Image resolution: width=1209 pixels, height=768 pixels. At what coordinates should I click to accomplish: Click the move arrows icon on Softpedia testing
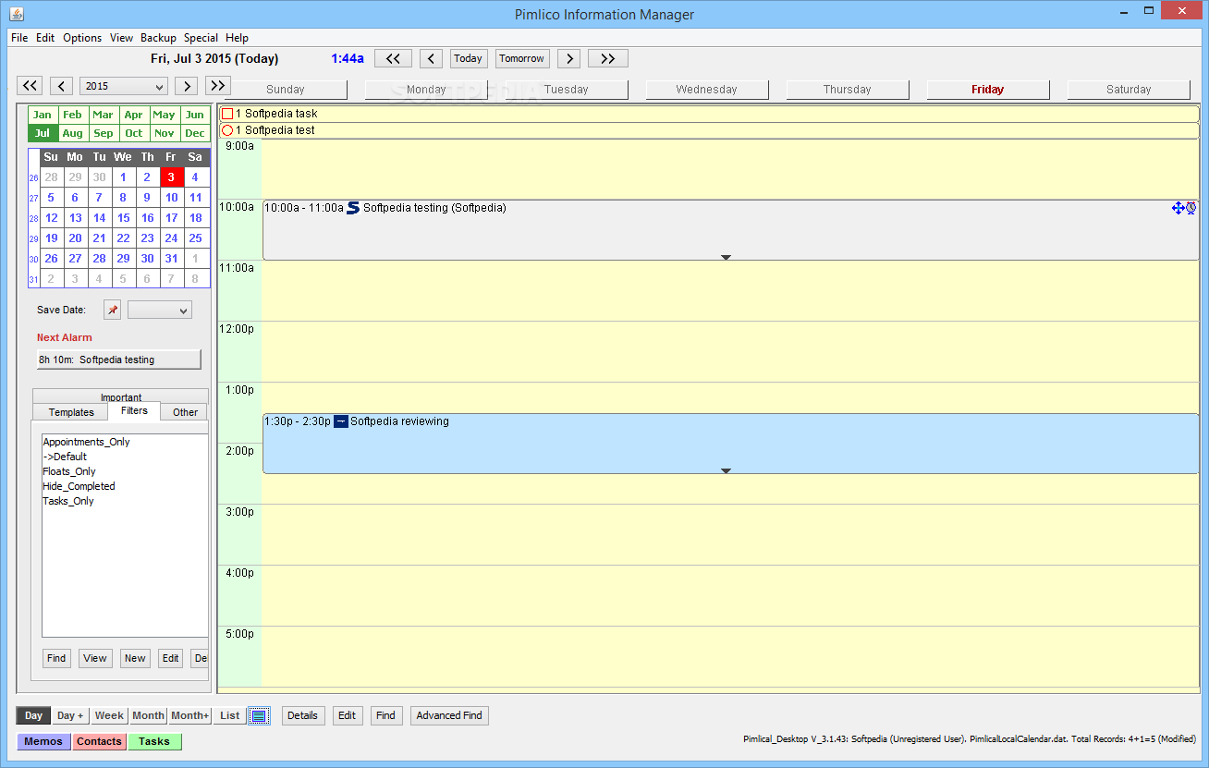pyautogui.click(x=1178, y=208)
